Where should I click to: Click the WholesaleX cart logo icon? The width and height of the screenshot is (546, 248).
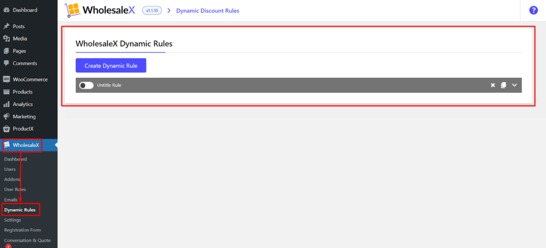coord(72,10)
